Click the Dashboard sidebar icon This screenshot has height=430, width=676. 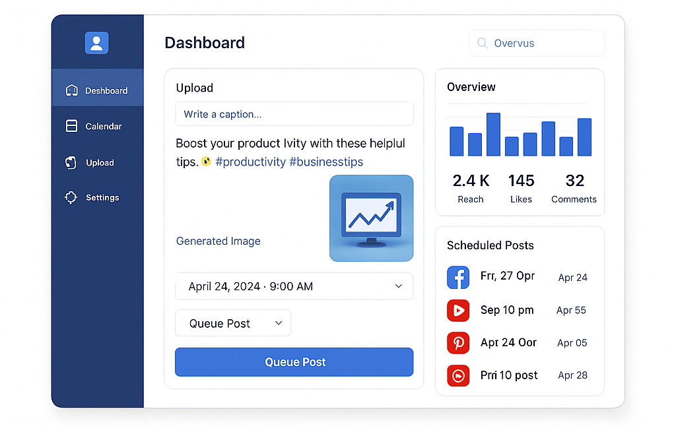pos(71,90)
